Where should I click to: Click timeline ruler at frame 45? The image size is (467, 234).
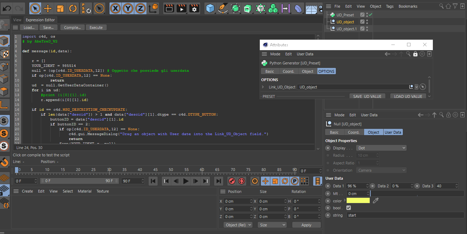point(155,170)
